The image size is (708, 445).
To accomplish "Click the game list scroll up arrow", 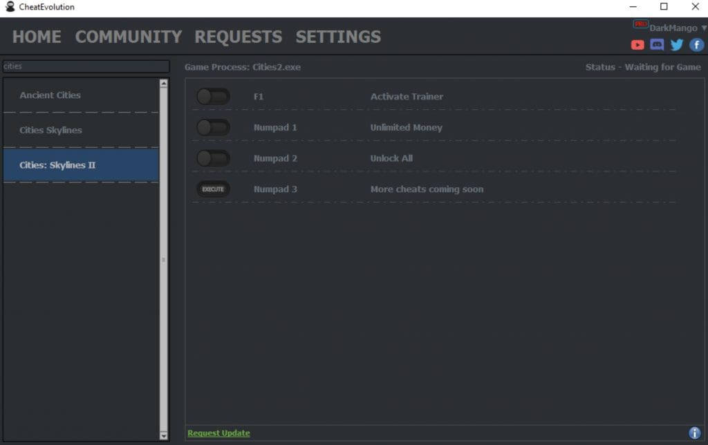I will 163,84.
